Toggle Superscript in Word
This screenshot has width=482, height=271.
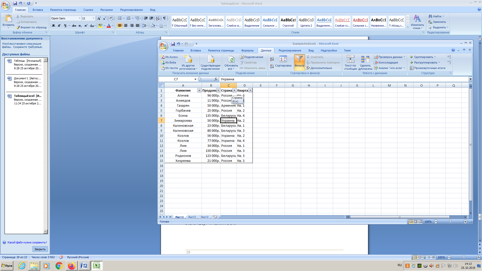click(x=86, y=26)
